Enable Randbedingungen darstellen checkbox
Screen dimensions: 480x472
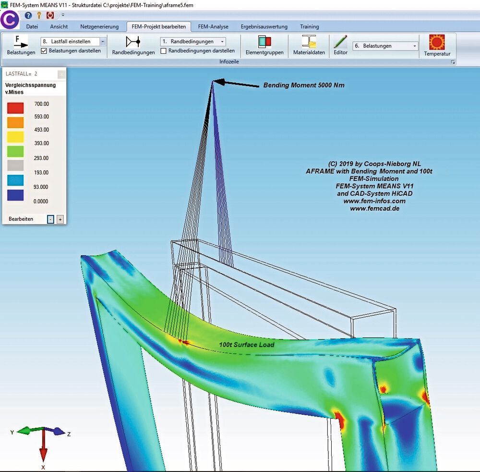[x=164, y=51]
